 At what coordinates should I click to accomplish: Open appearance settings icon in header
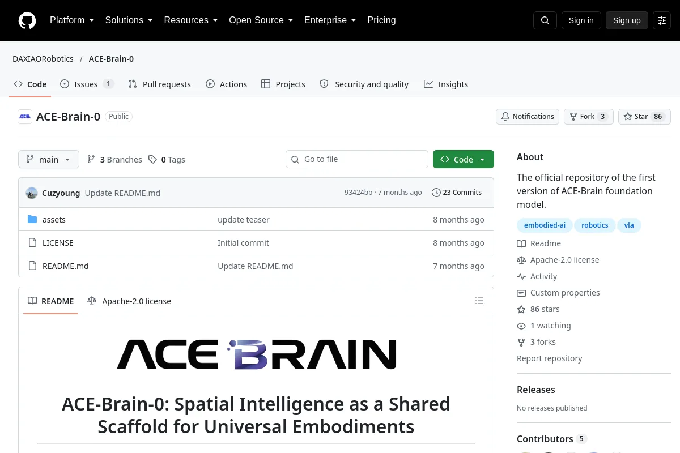pos(662,20)
